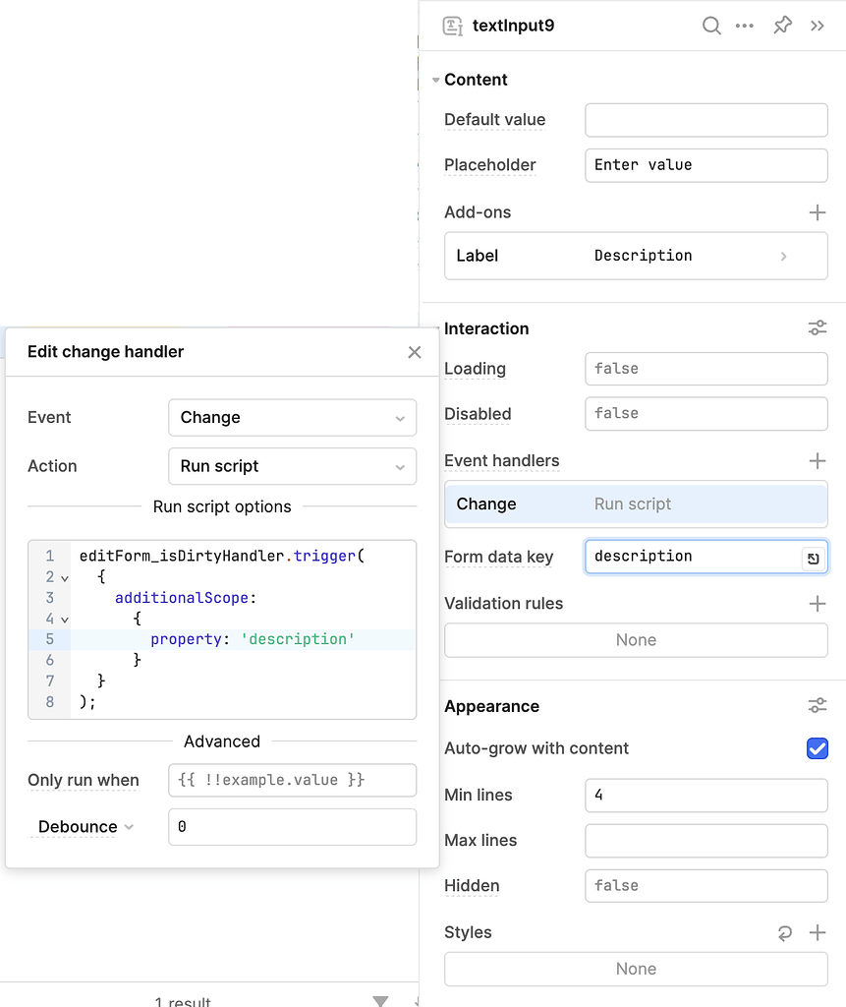Toggle Auto-grow with content checkbox
The height and width of the screenshot is (1007, 846).
point(818,748)
